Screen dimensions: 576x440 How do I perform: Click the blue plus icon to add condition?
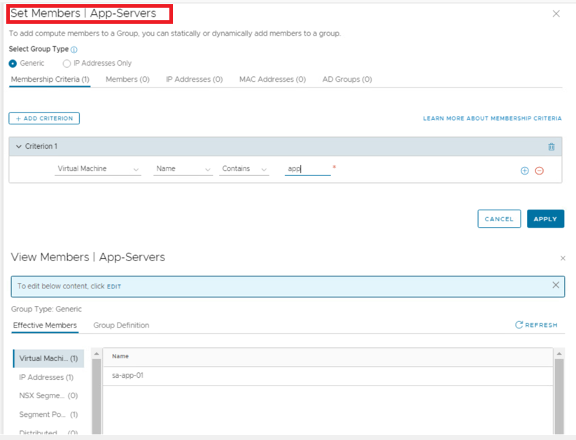click(525, 170)
